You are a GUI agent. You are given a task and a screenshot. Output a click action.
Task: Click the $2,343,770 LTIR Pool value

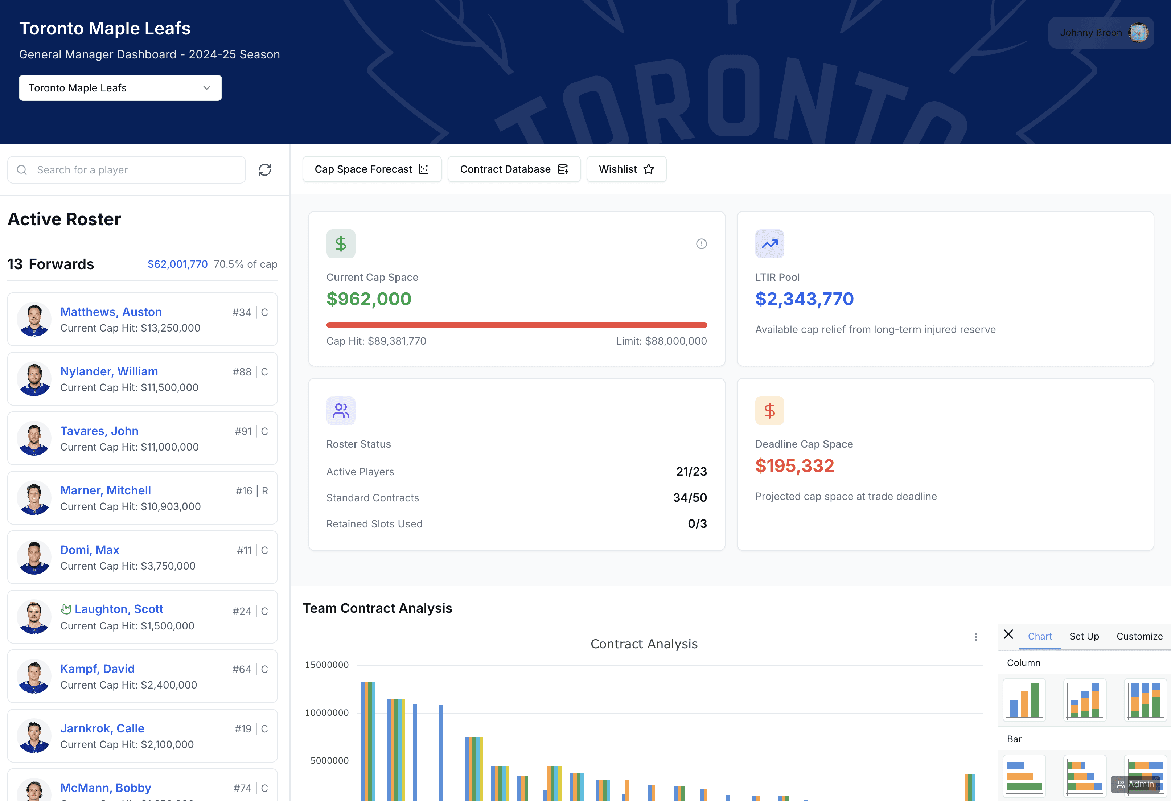804,299
